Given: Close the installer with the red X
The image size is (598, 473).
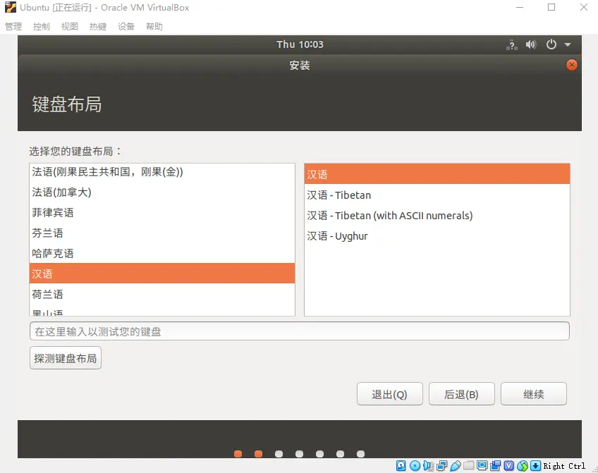Looking at the screenshot, I should point(571,65).
